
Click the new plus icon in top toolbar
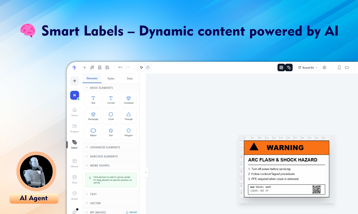pos(85,68)
